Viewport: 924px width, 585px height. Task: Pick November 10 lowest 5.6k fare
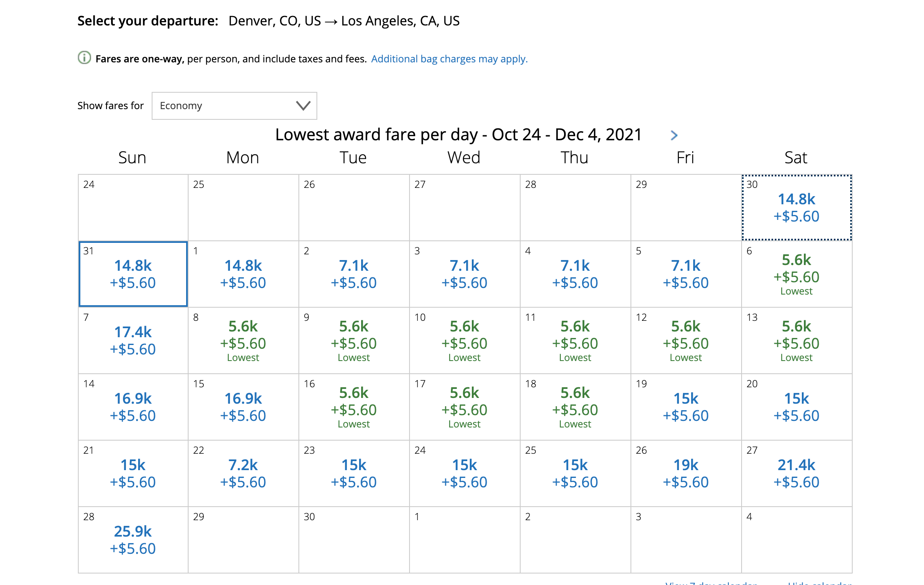coord(464,340)
